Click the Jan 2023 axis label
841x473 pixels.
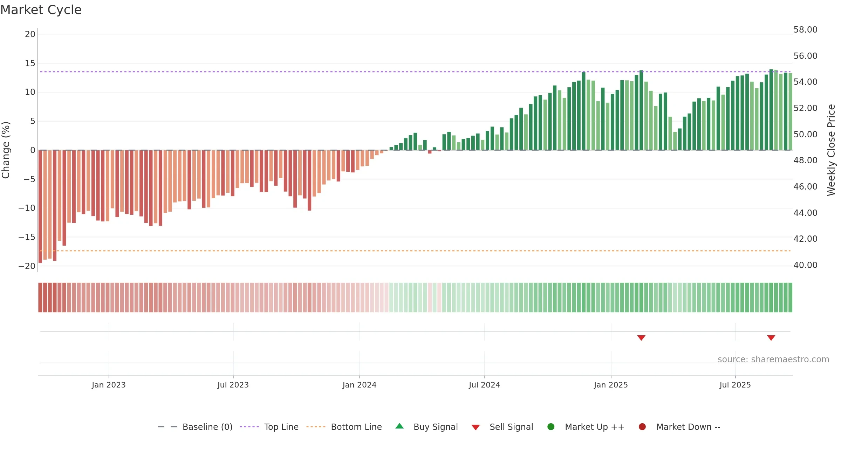tap(109, 385)
